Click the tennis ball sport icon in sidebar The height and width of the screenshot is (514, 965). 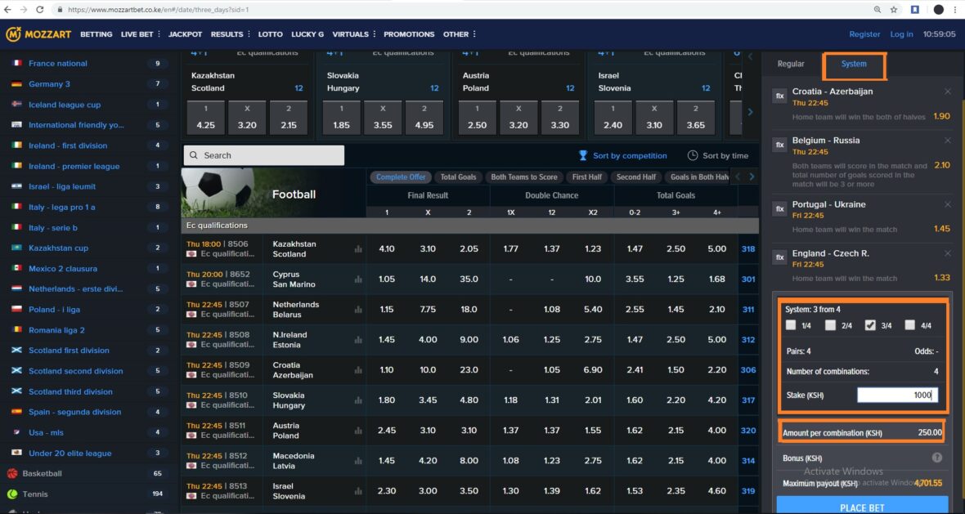point(12,494)
